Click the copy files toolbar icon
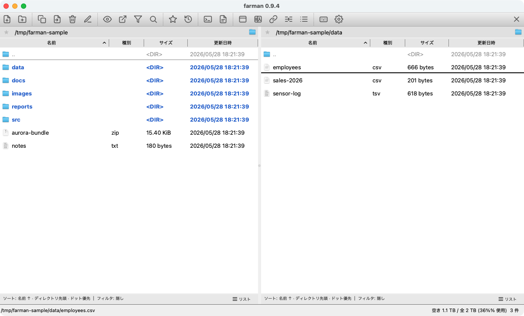 (x=42, y=19)
